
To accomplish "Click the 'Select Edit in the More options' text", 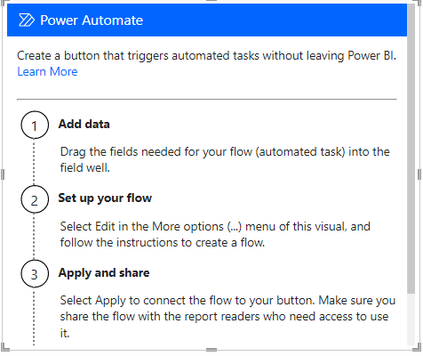I will click(215, 234).
